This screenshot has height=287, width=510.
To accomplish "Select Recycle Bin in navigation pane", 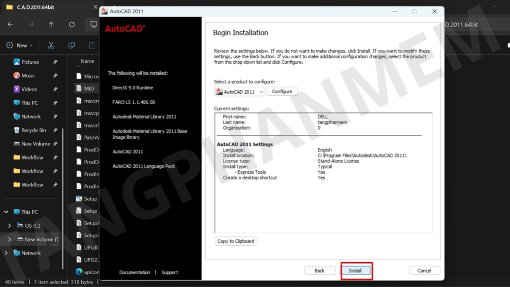I will [33, 130].
